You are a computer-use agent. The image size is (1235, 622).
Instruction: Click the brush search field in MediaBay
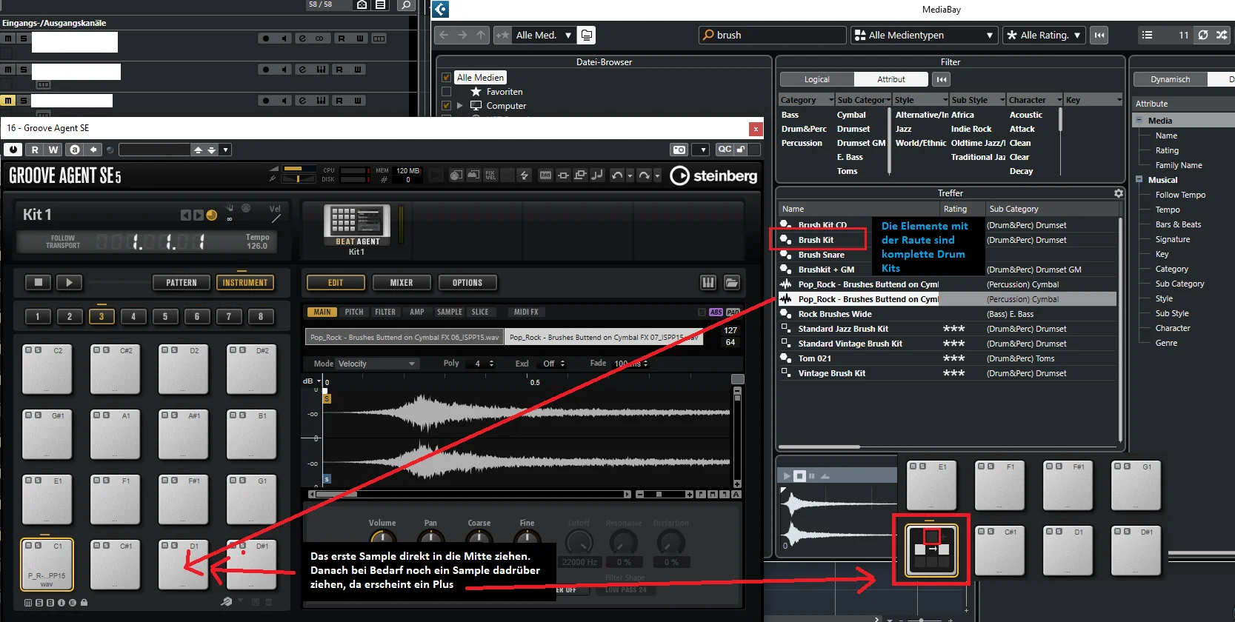point(773,35)
